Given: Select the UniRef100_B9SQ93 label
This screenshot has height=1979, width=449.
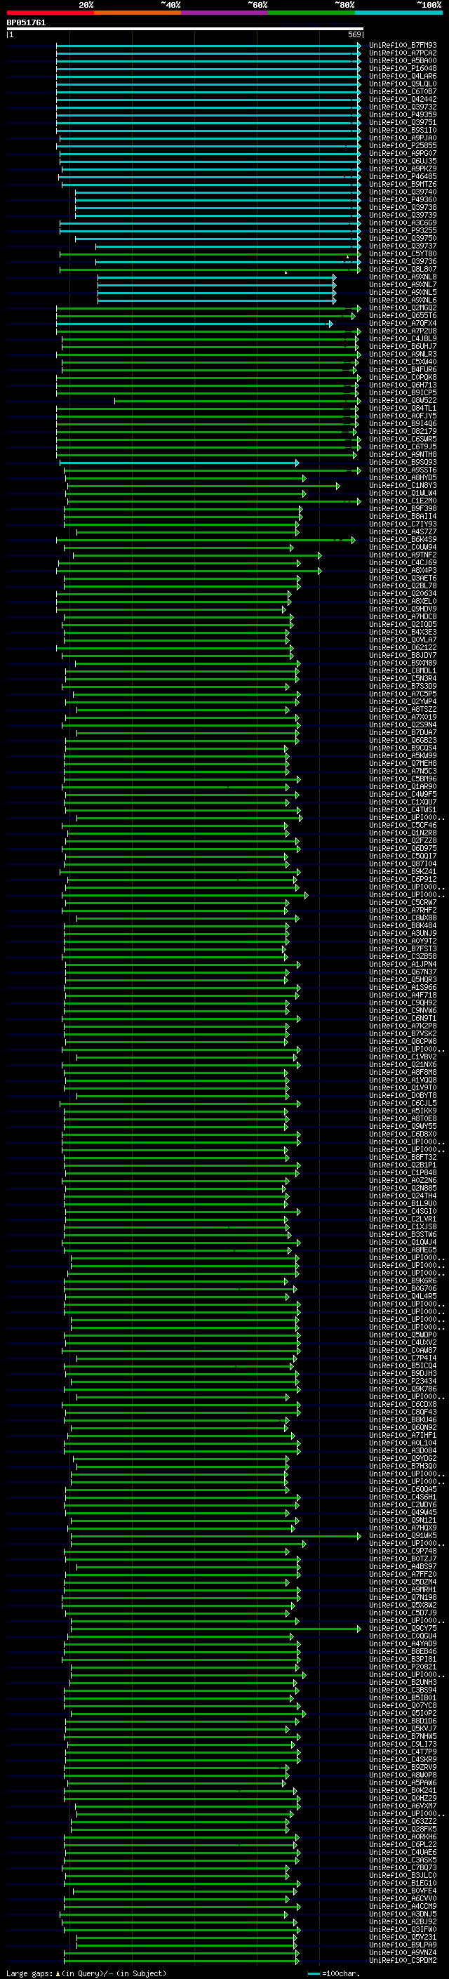Looking at the screenshot, I should coord(403,463).
